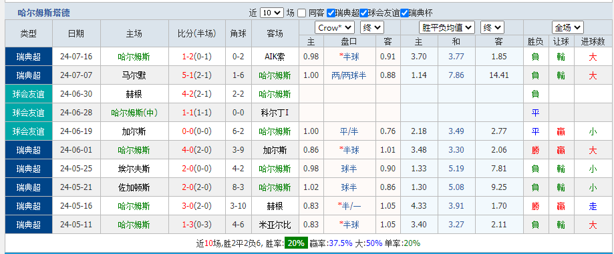Screen dimensions: 614x254
Task: Click the 2-0(0-0) score against 埃尔夫斯
Action: point(197,169)
